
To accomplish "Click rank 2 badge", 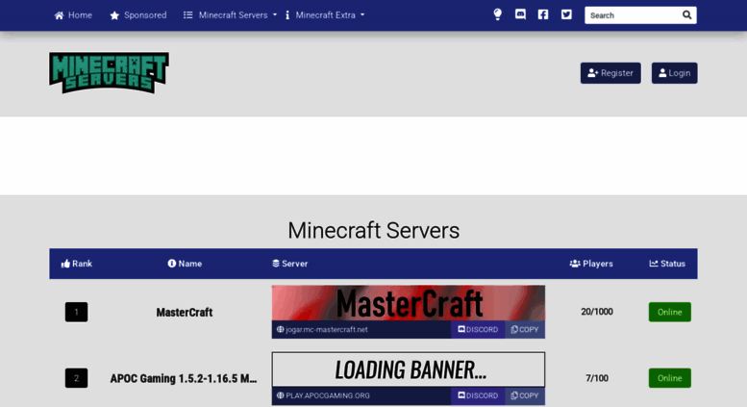I will (x=76, y=378).
